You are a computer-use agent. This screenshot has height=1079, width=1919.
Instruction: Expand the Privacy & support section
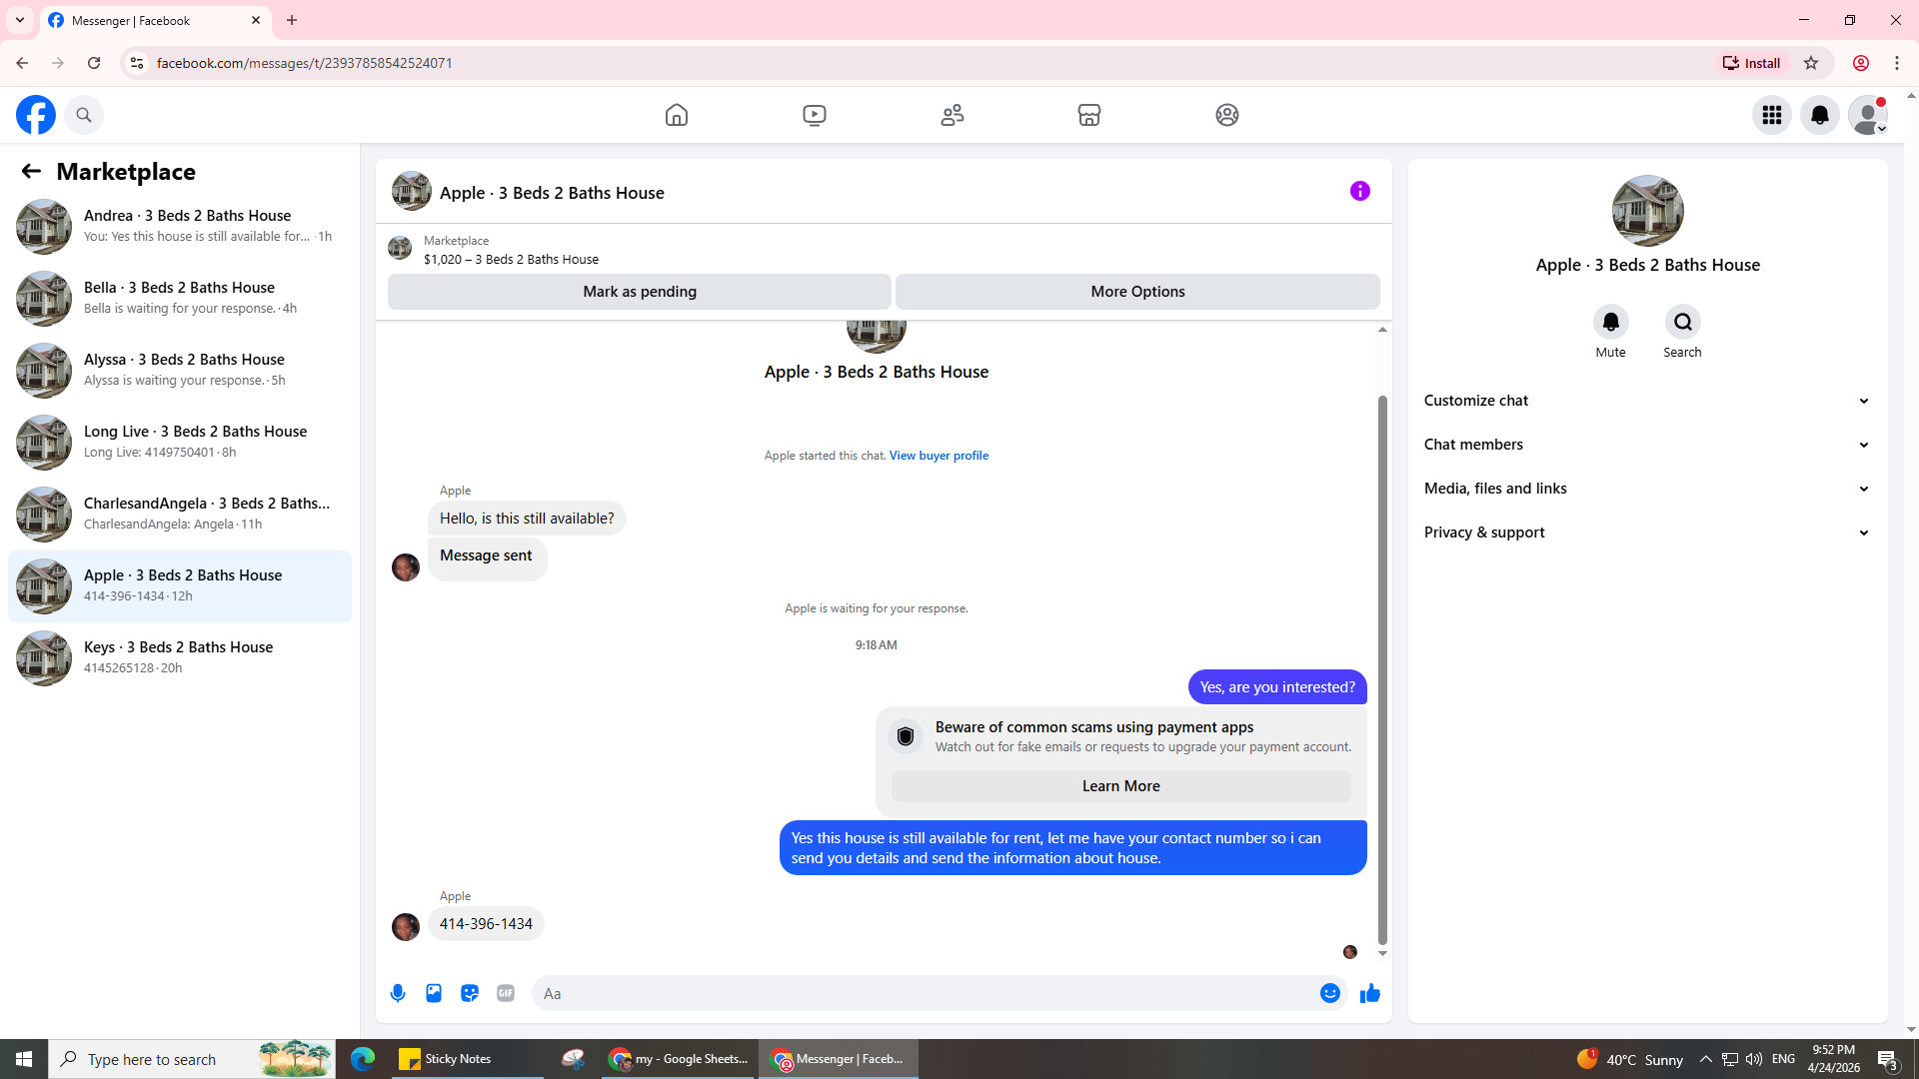pyautogui.click(x=1647, y=533)
